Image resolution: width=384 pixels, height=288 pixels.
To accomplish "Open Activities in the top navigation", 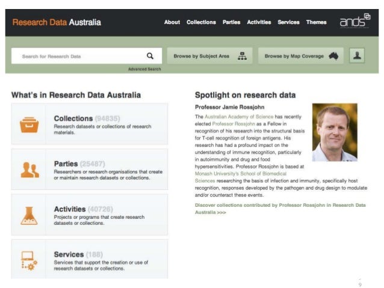I will coord(259,22).
